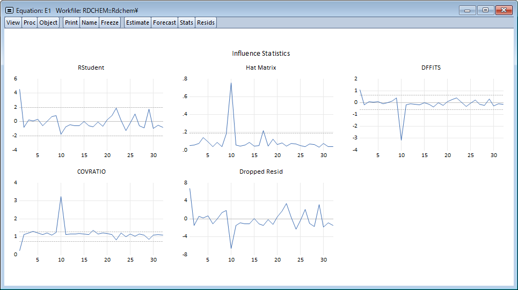Click the Print button
The height and width of the screenshot is (290, 518).
click(71, 23)
